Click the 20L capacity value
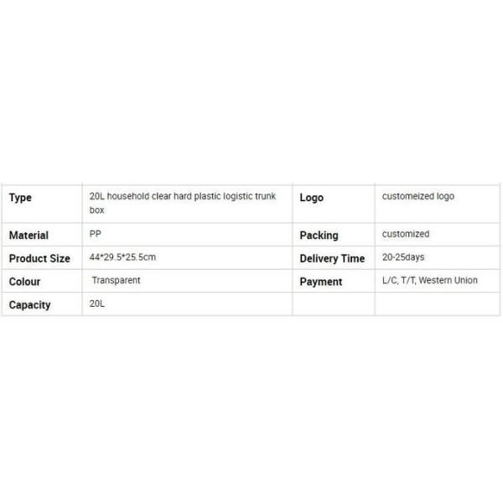503x503 pixels. (97, 304)
